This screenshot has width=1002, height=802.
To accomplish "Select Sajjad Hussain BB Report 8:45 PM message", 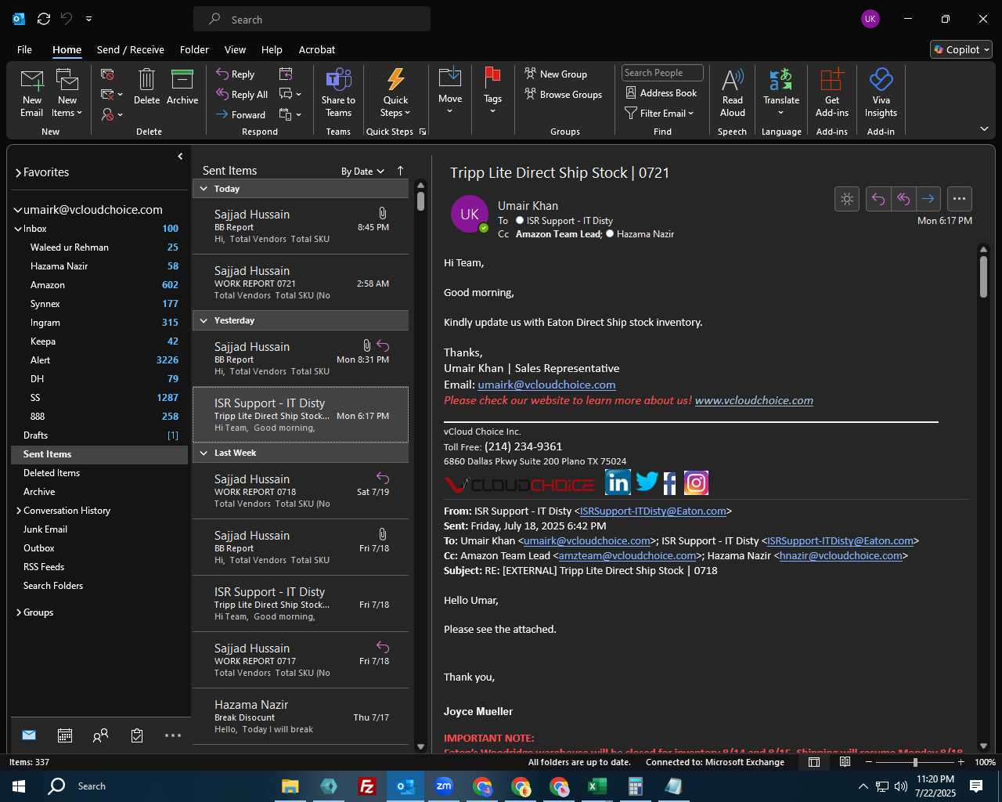I will [x=301, y=226].
